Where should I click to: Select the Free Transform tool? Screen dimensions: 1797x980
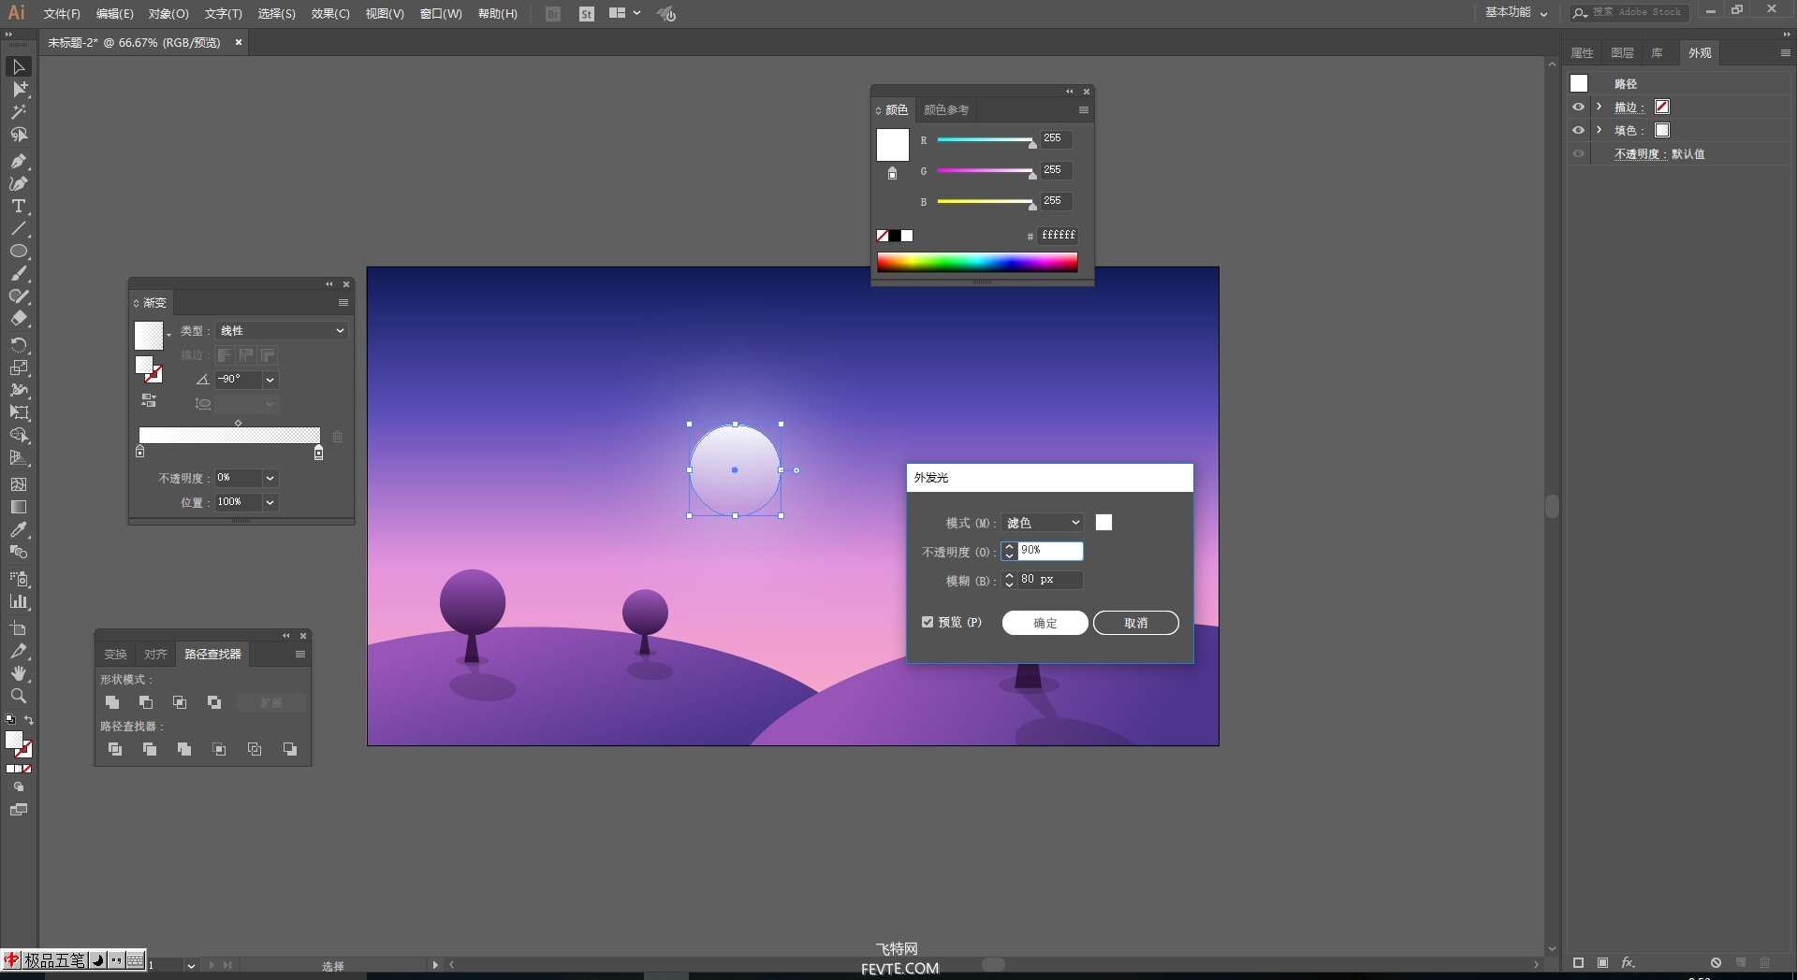coord(19,412)
